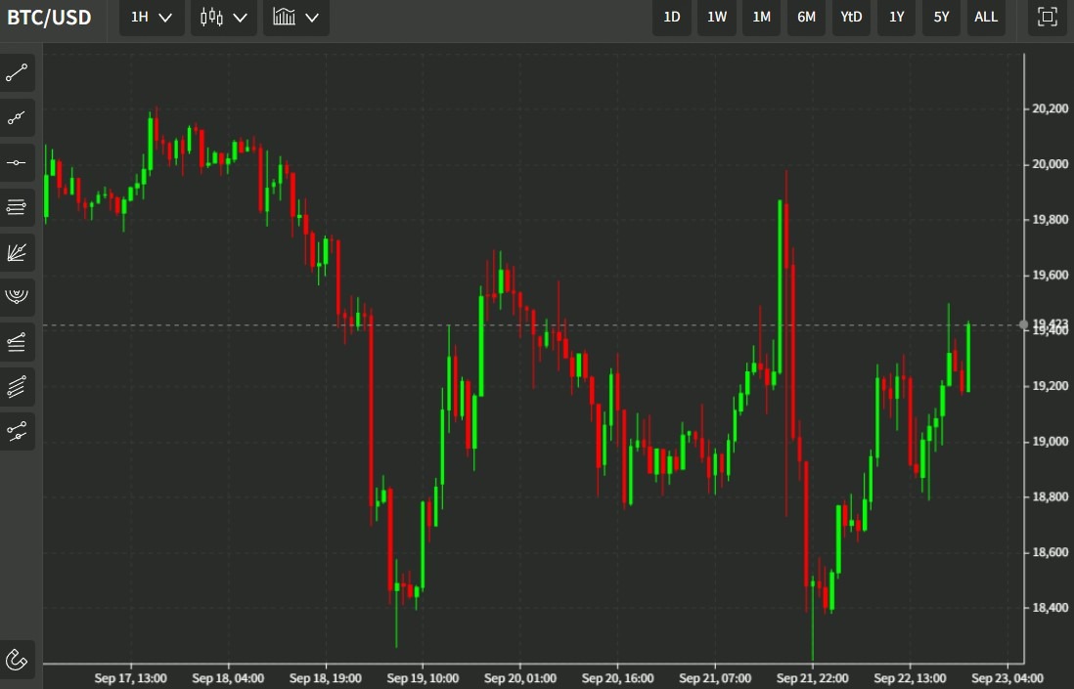This screenshot has width=1074, height=689.
Task: Click the Sep 17, 13:00 time label
Action: (130, 678)
